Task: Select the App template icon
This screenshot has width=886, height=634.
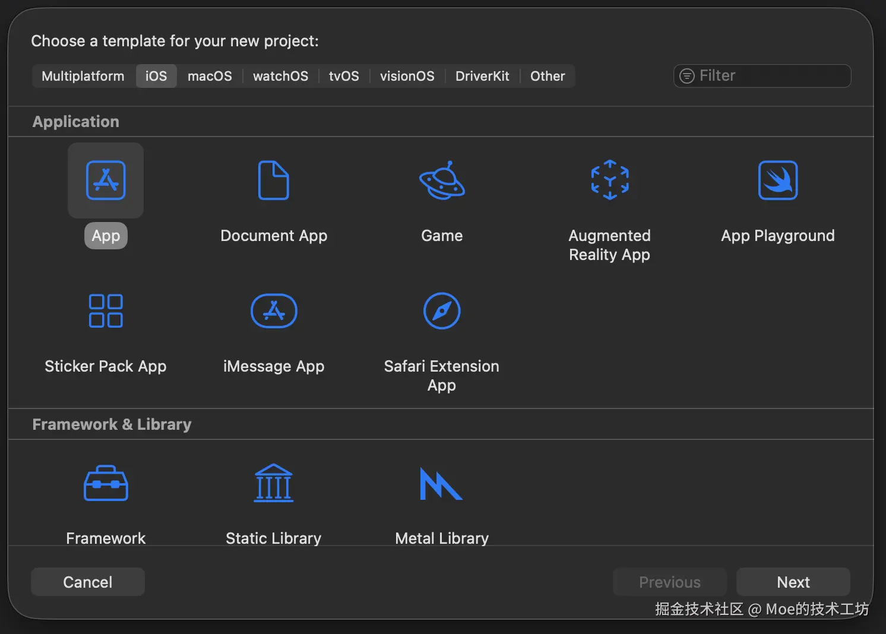Action: (106, 180)
